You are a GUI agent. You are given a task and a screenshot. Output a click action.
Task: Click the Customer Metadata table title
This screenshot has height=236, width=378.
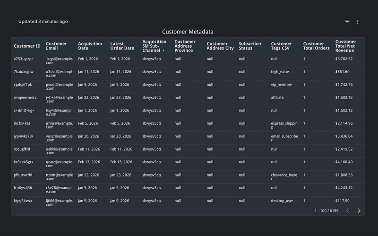tap(188, 32)
